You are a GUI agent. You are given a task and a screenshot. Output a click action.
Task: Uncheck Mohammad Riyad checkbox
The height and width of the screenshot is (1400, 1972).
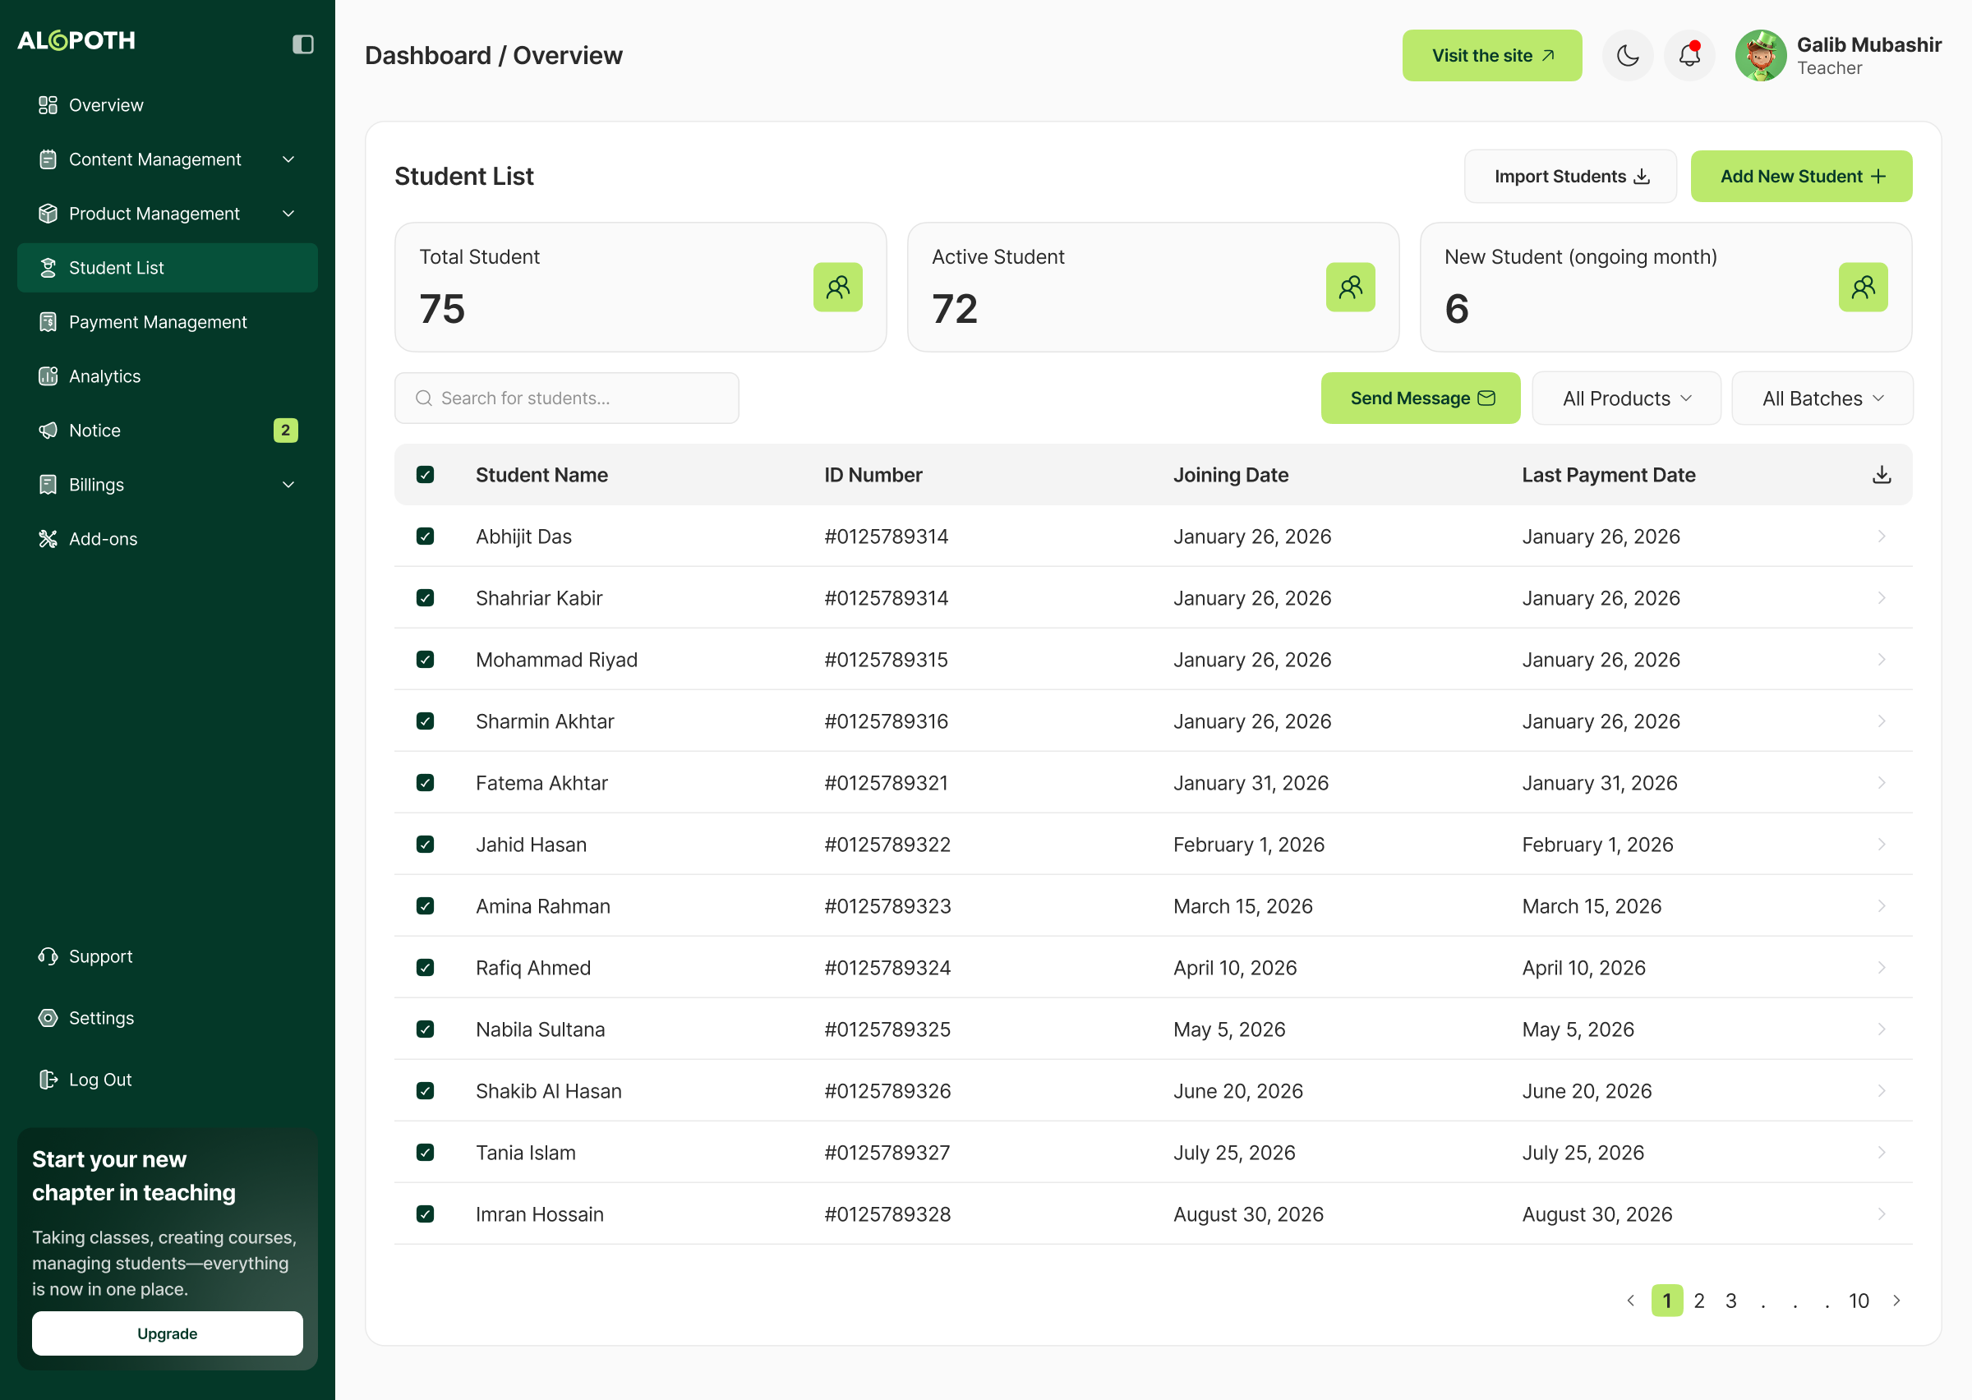pos(425,660)
